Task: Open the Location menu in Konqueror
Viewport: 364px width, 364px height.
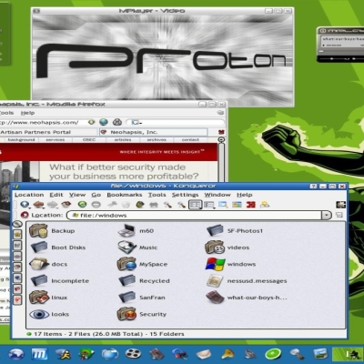Action: 29,195
